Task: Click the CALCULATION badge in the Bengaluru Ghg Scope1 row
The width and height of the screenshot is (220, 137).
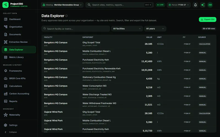Action: (205, 44)
